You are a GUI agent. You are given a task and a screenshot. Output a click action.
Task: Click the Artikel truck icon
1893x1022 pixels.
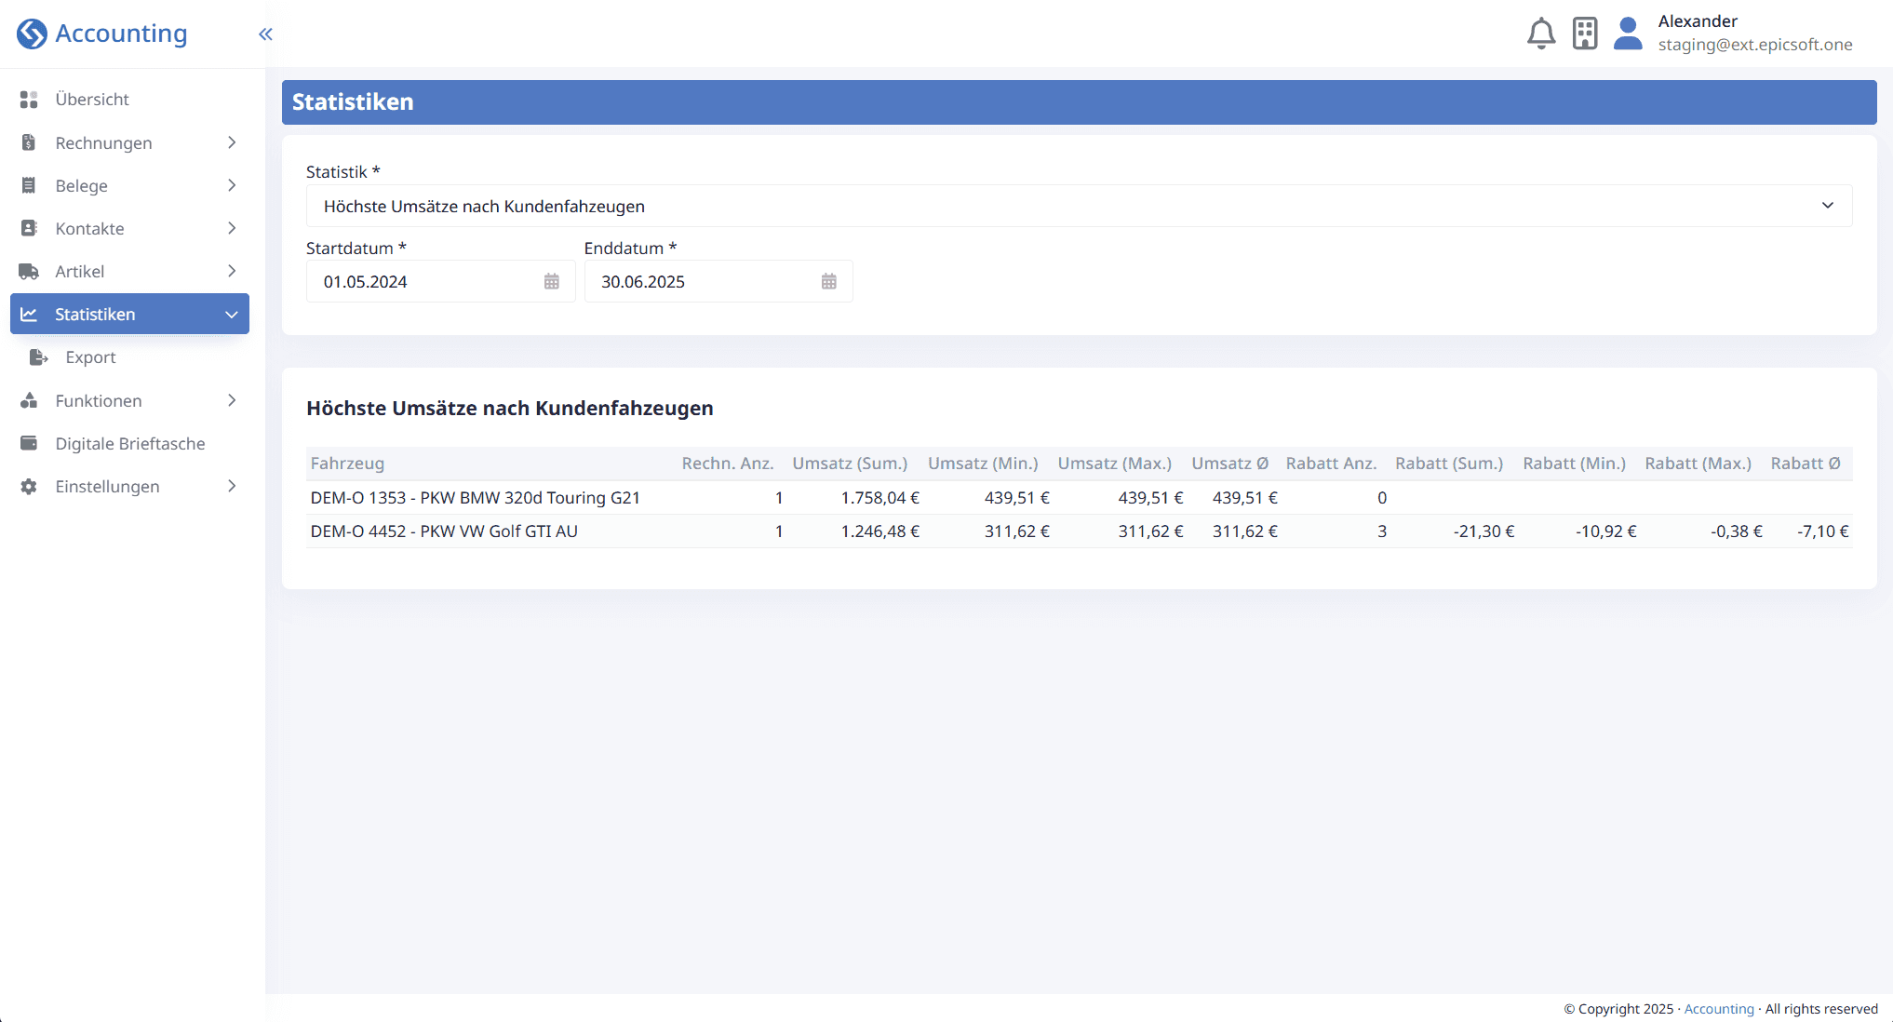[29, 271]
